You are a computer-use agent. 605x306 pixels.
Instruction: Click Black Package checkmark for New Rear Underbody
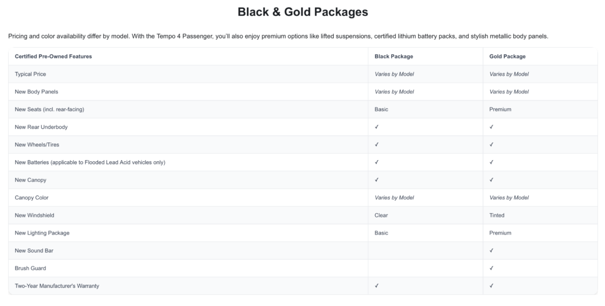377,127
